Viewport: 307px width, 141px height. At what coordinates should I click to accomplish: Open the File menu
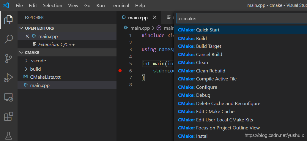[x=19, y=5]
